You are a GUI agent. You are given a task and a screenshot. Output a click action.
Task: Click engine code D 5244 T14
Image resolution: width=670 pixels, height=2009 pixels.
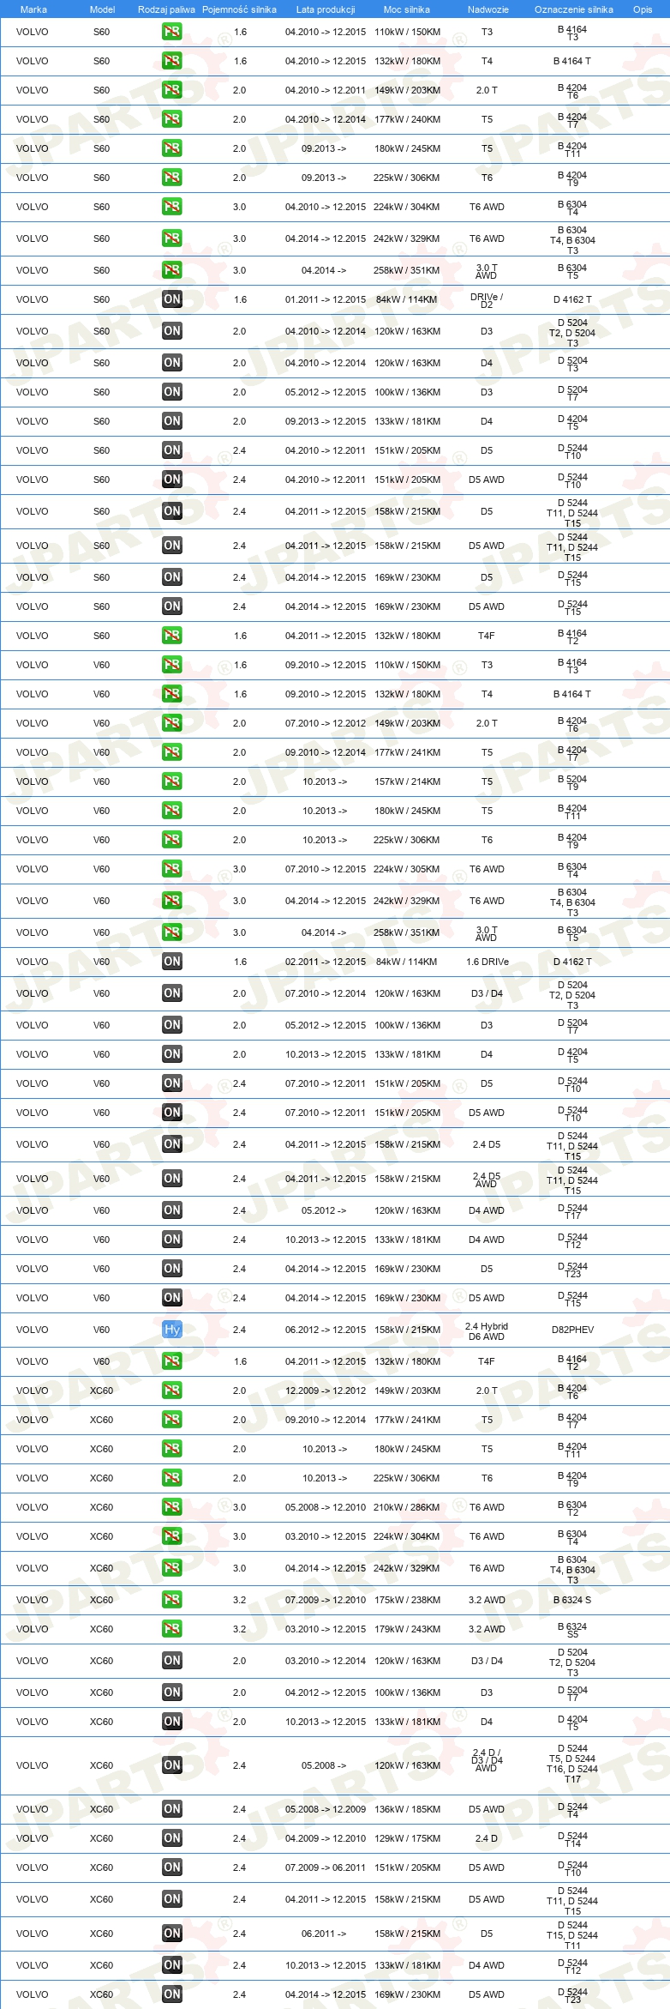(572, 1839)
